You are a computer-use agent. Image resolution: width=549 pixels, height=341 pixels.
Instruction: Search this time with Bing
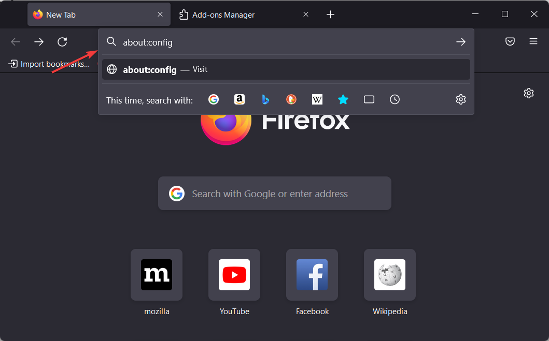click(x=265, y=99)
